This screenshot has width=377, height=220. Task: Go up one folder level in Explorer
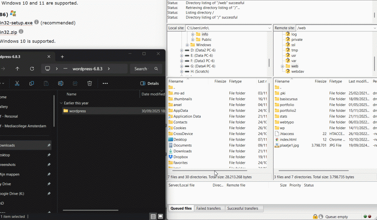(17, 69)
